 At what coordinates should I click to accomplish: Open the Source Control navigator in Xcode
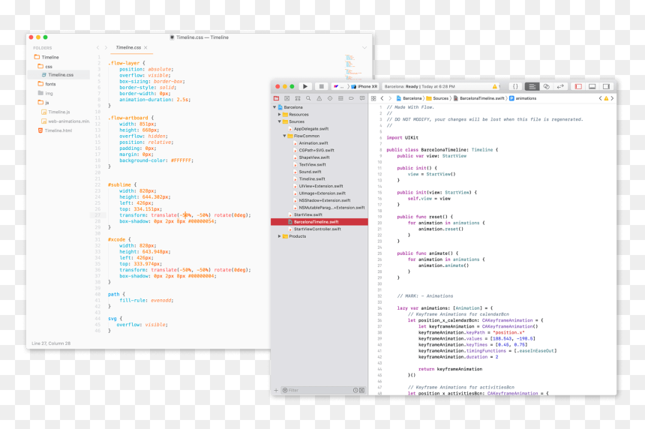point(287,98)
